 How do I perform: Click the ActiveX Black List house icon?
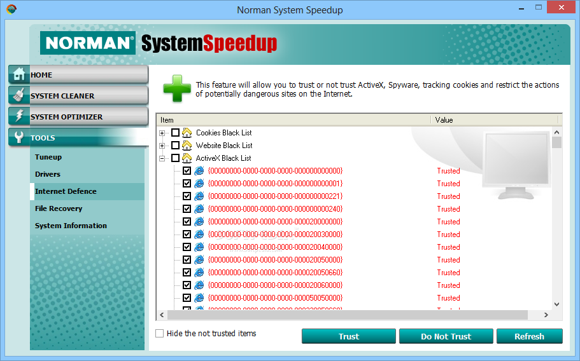(187, 158)
